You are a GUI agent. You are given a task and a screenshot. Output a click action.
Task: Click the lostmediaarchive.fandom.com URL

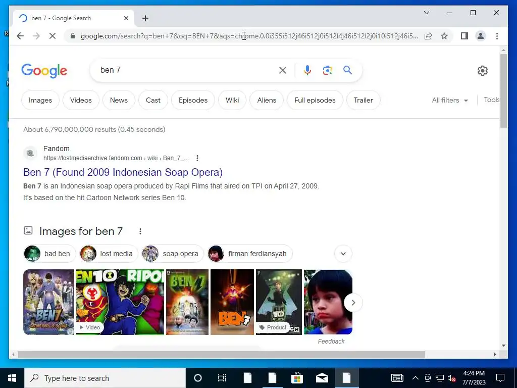(116, 158)
